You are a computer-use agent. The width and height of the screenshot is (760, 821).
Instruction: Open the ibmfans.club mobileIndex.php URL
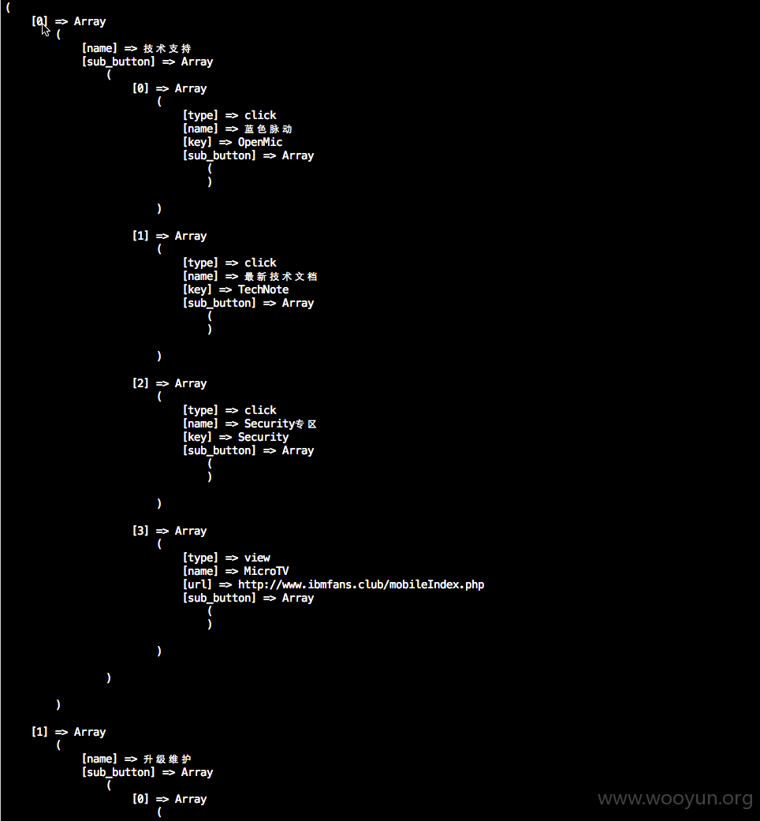pos(361,585)
